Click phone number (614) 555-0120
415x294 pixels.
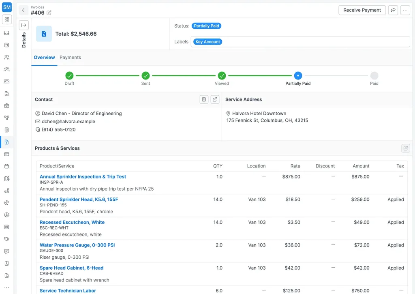(58, 129)
